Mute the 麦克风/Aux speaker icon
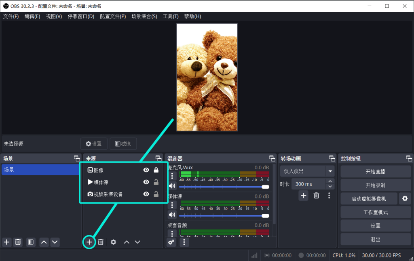This screenshot has width=414, height=261. point(172,186)
